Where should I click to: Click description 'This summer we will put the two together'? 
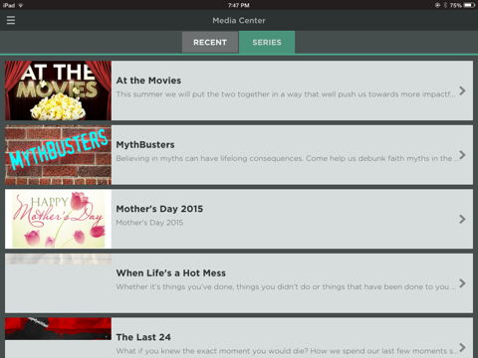285,94
